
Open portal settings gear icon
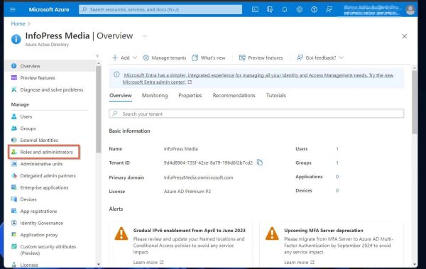click(300, 9)
